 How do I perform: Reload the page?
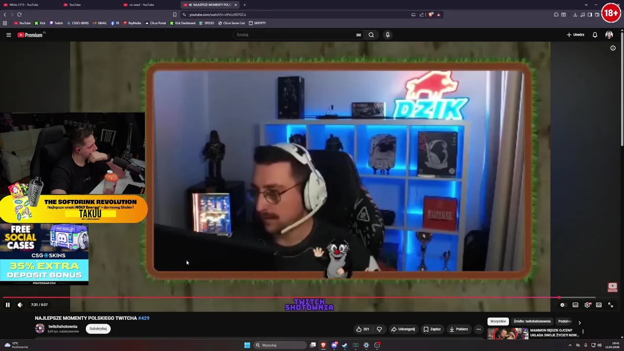[x=19, y=15]
